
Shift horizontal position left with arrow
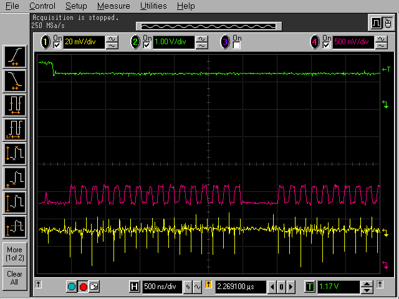pos(272,287)
